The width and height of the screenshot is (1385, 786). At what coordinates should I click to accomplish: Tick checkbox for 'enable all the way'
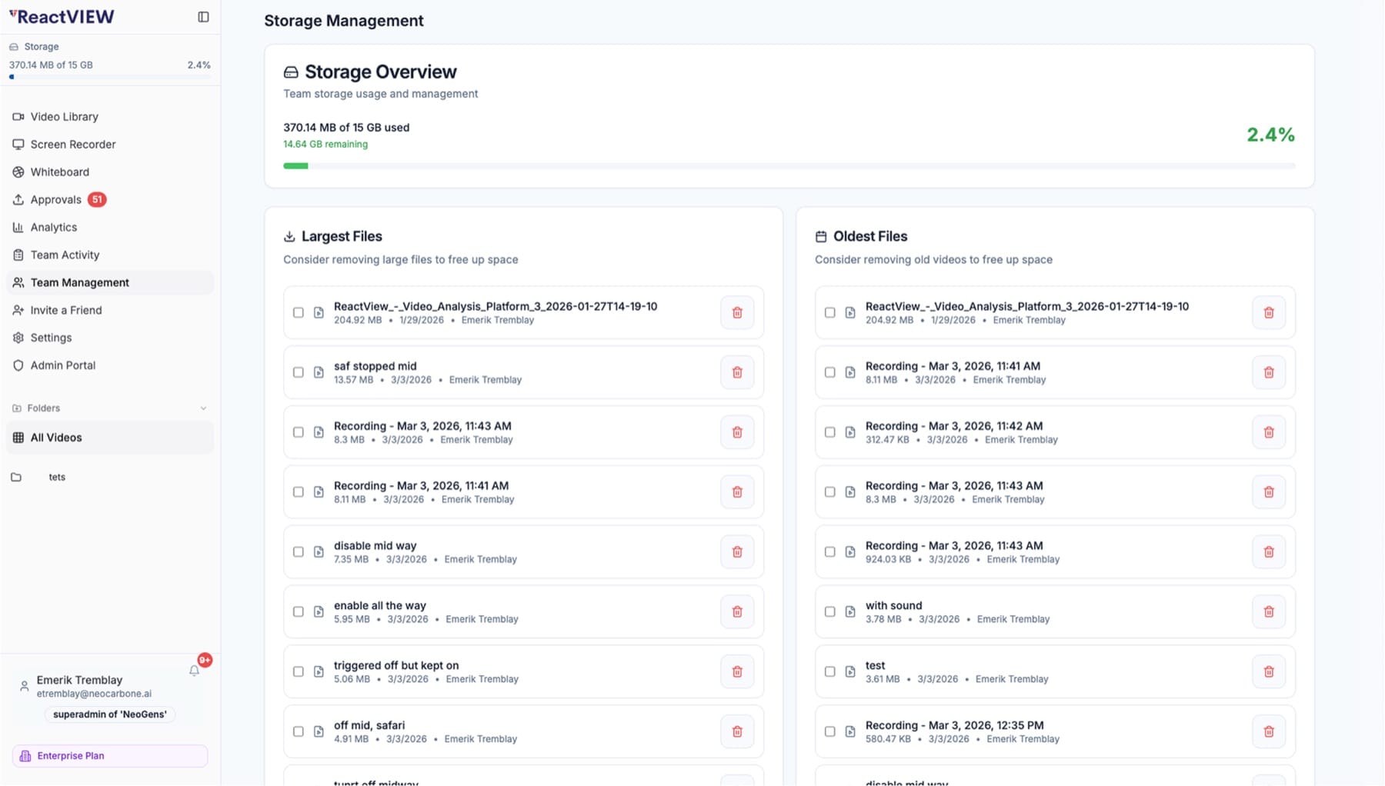[x=299, y=612]
